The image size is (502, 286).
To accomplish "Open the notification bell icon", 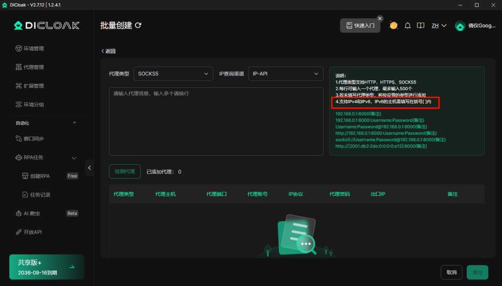I will [x=407, y=25].
